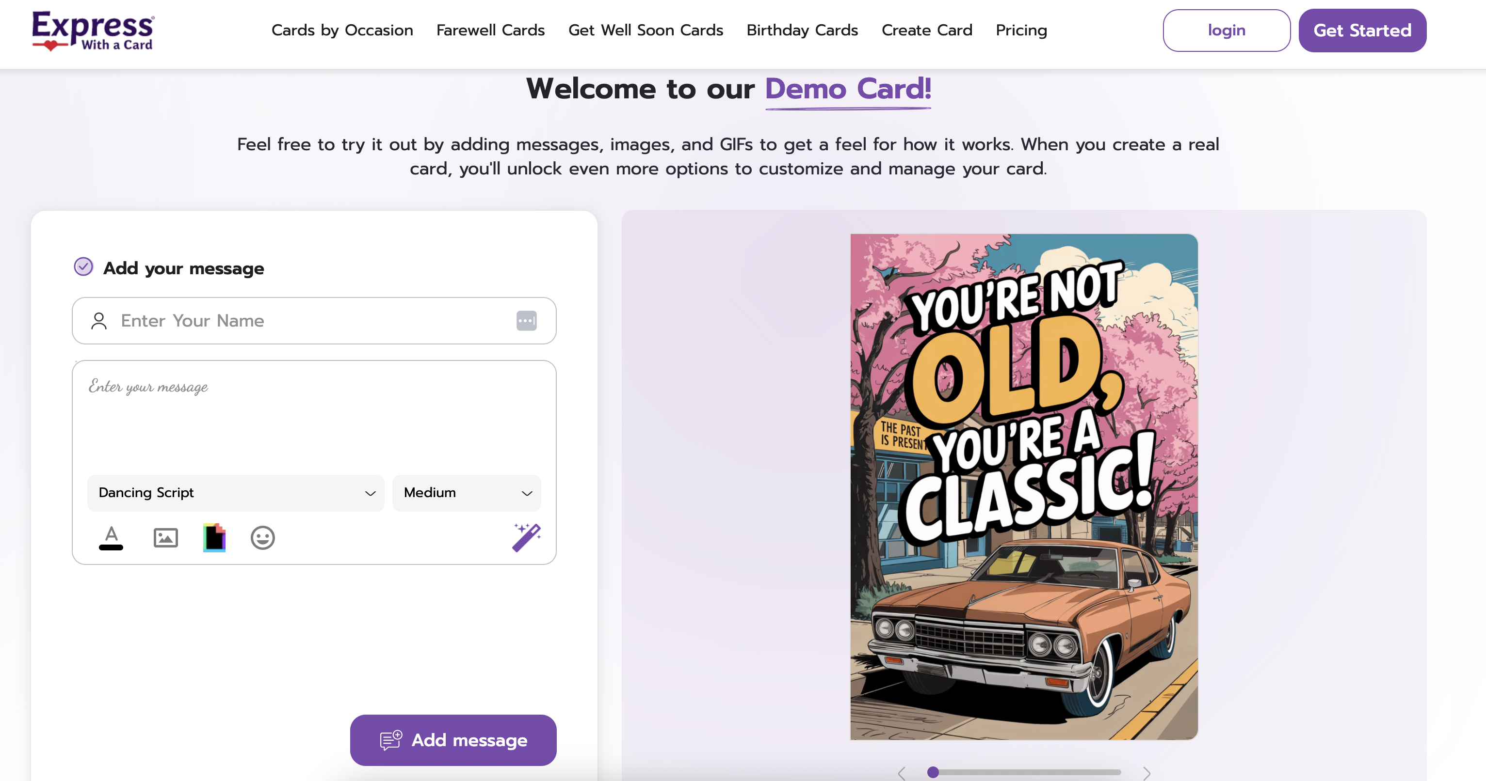Click the checkmark circle beside Add your message
Image resolution: width=1486 pixels, height=781 pixels.
tap(83, 267)
